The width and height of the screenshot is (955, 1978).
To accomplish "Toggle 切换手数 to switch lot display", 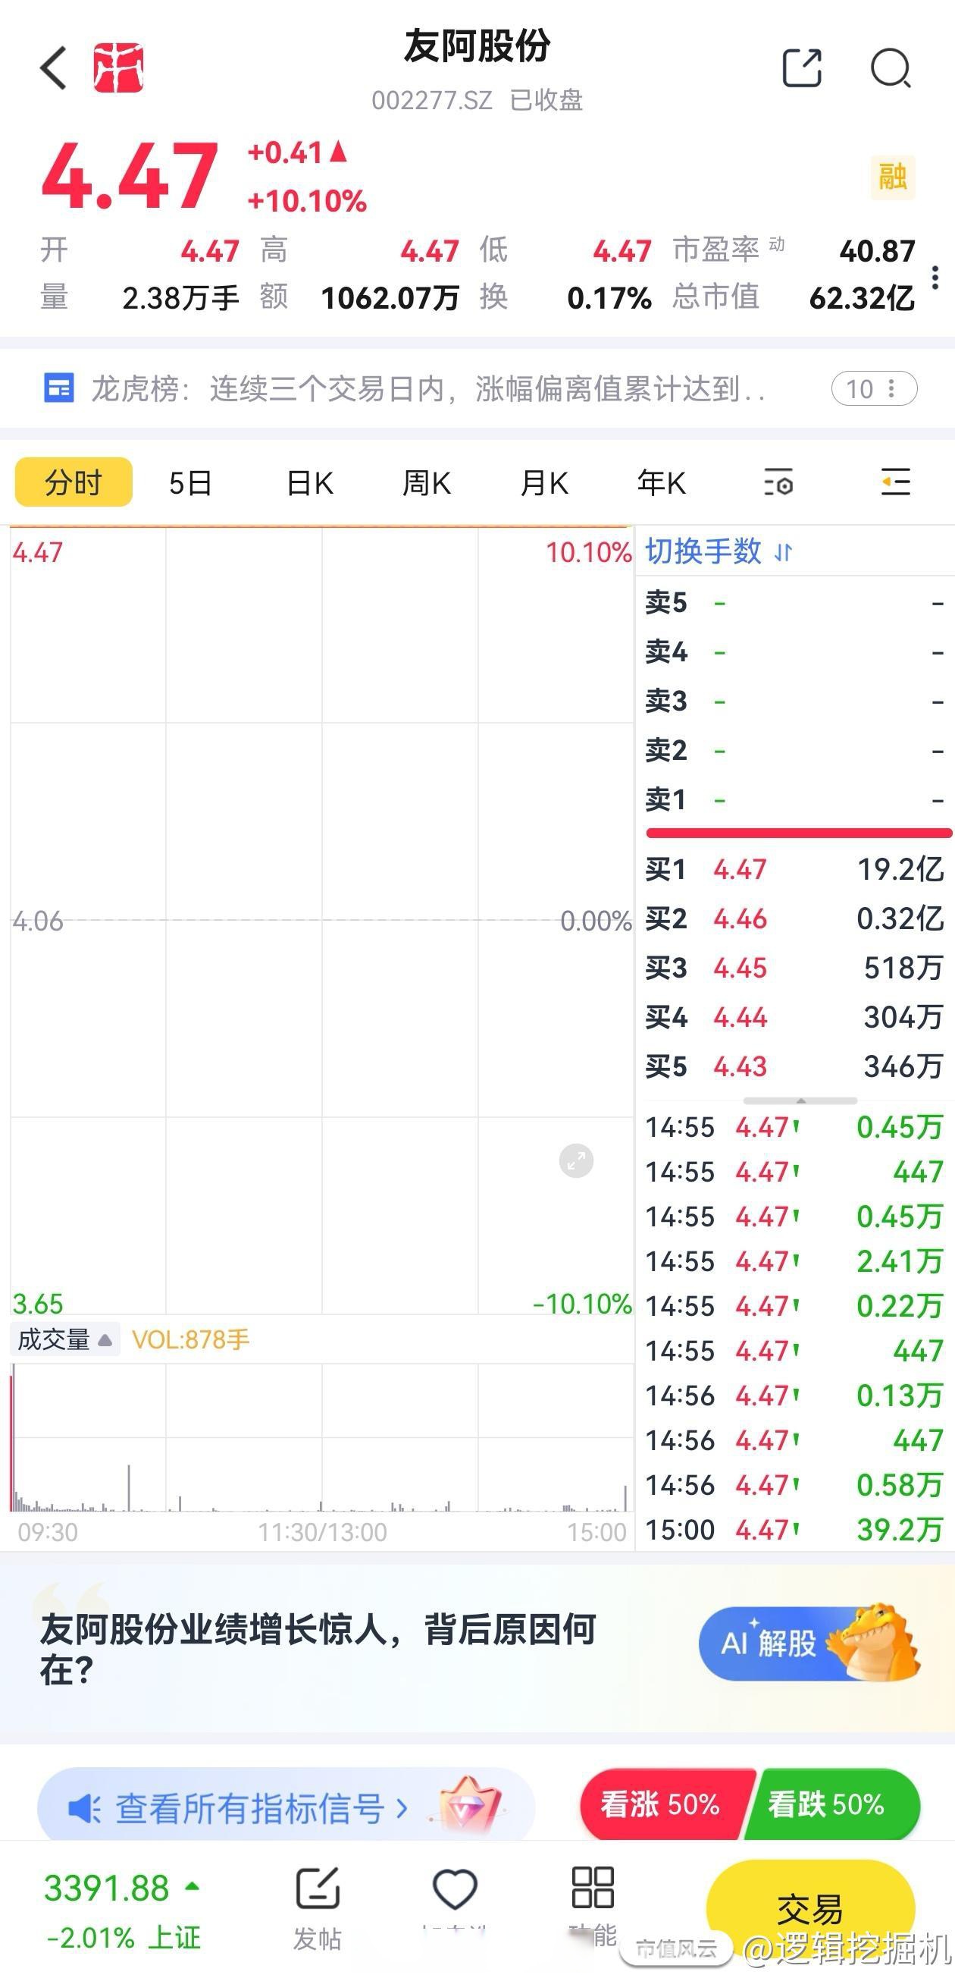I will pos(715,551).
